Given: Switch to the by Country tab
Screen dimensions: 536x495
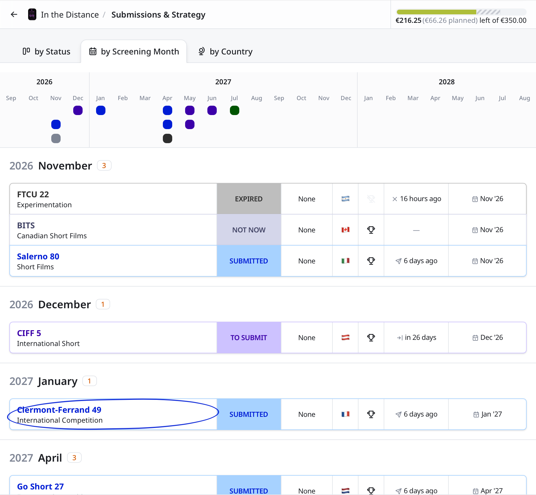Looking at the screenshot, I should coord(225,52).
